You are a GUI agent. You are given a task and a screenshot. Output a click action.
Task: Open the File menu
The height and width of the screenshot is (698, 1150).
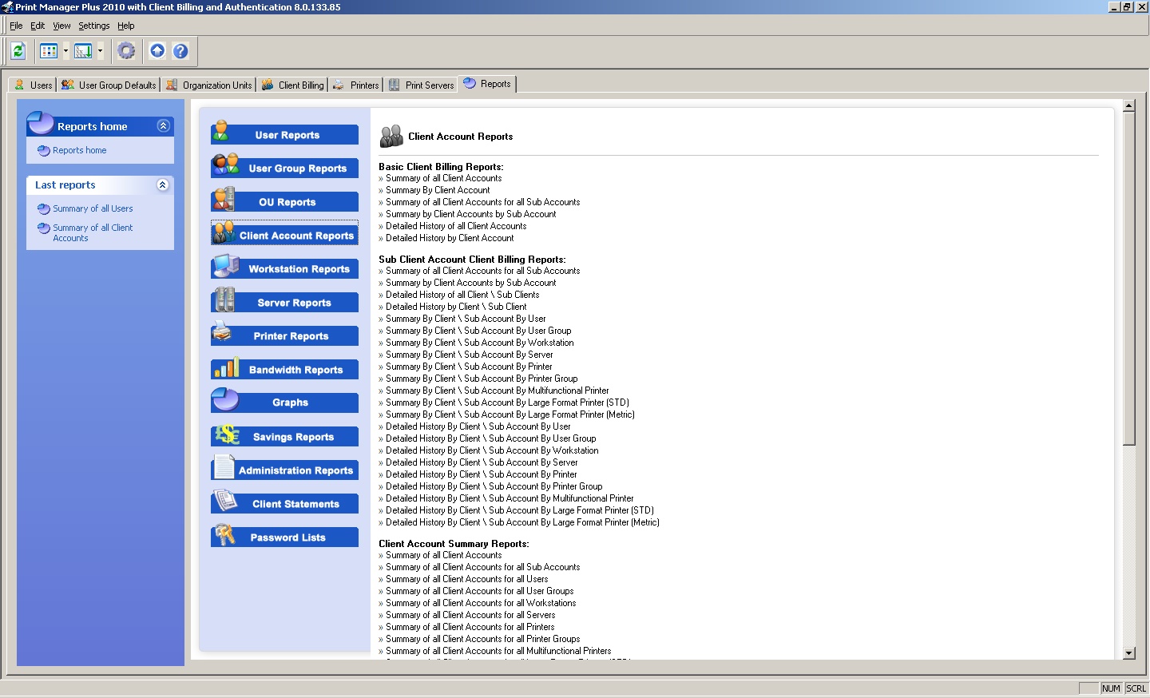tap(16, 26)
